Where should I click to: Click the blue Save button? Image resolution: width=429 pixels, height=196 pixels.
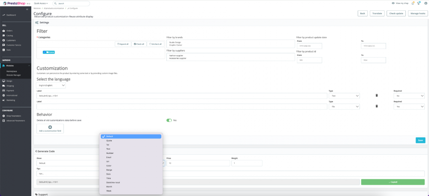pyautogui.click(x=420, y=141)
